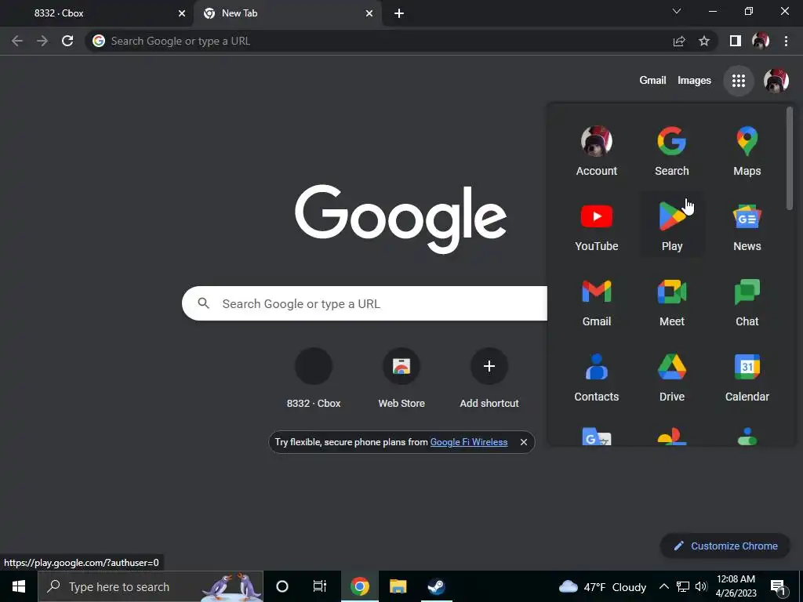Show hidden system tray icons
The width and height of the screenshot is (803, 602).
(x=663, y=586)
